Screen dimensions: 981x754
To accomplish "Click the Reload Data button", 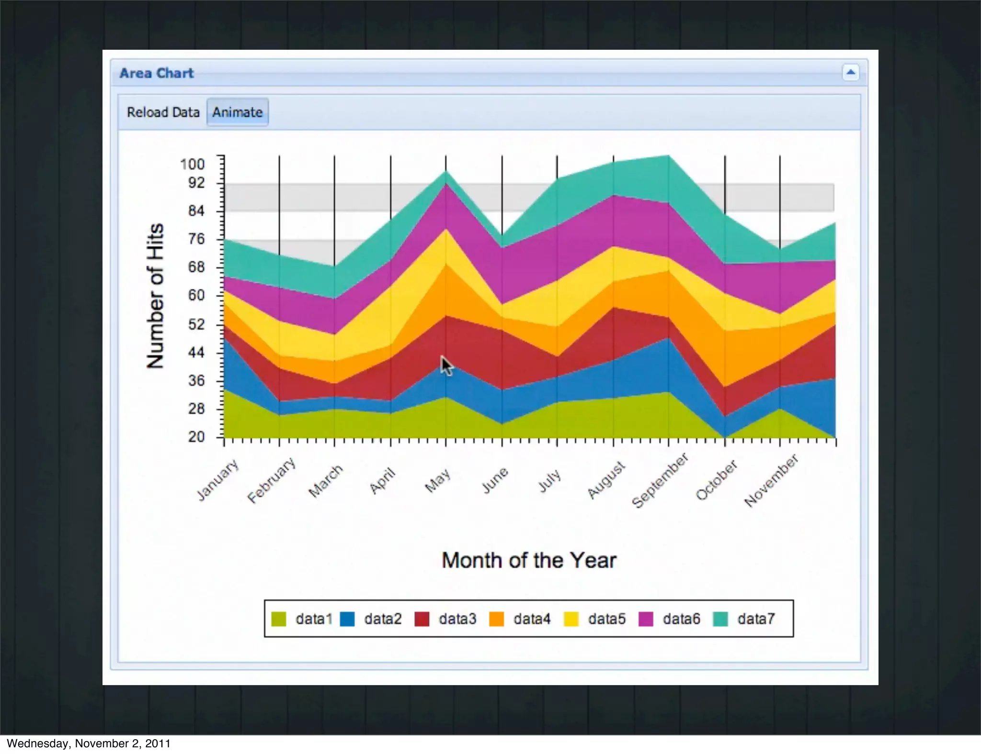I will tap(163, 112).
